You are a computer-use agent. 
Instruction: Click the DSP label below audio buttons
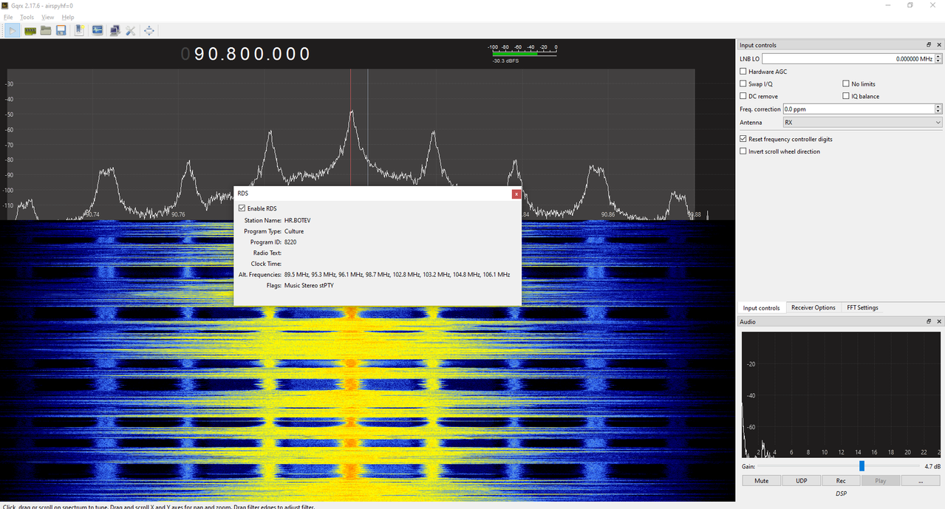pos(841,493)
